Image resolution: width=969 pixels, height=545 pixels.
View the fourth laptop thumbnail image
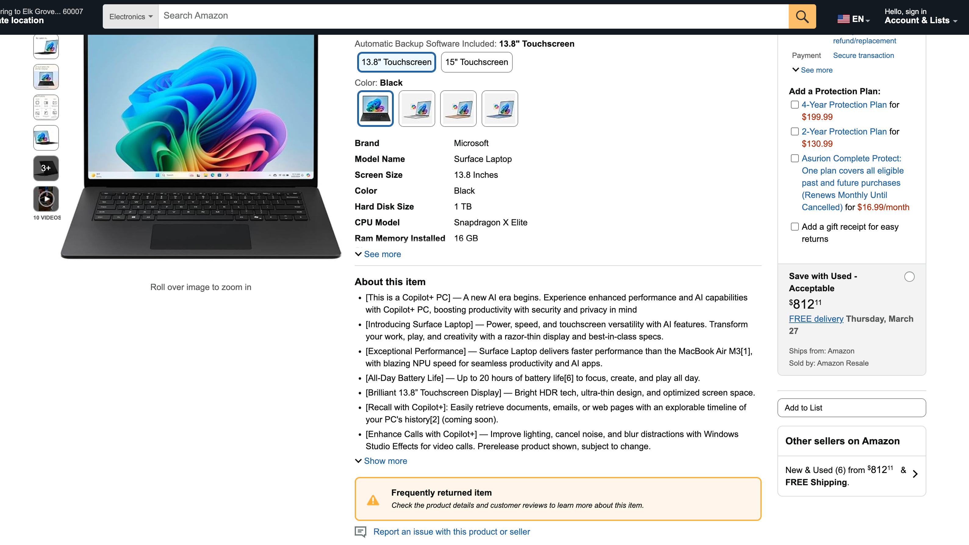(x=46, y=138)
